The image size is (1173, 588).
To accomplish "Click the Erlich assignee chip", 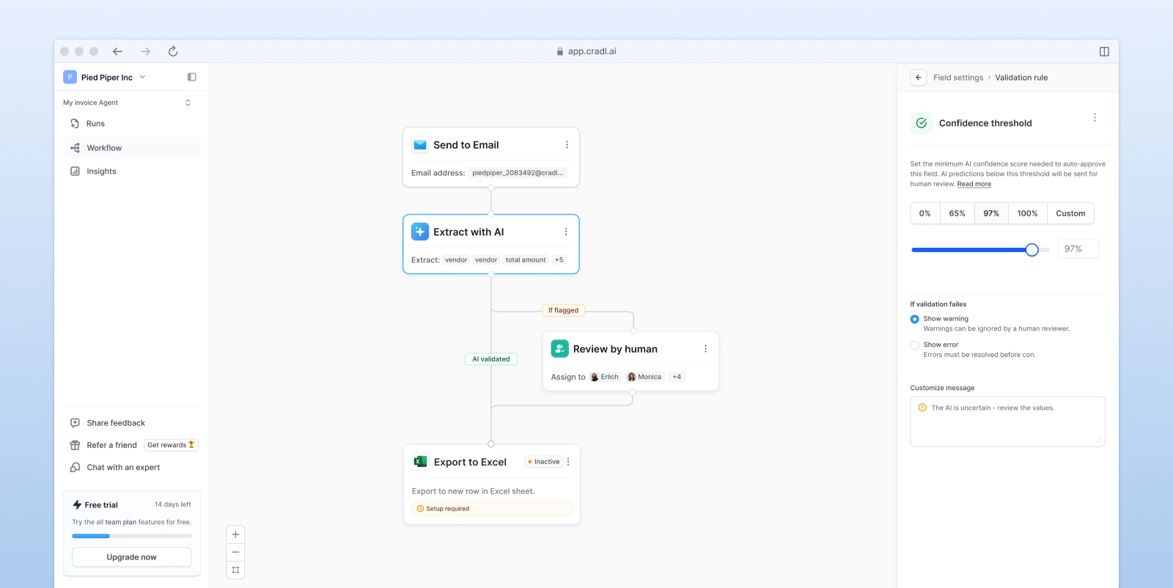I will tap(605, 377).
